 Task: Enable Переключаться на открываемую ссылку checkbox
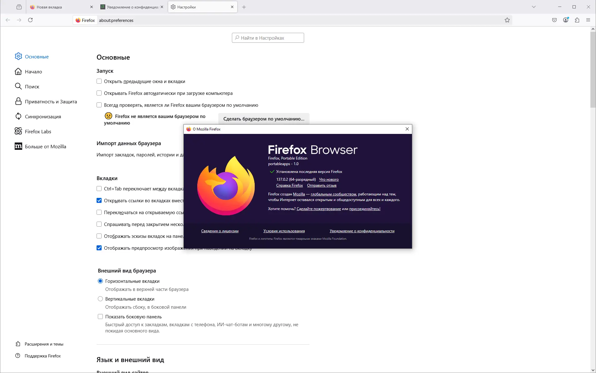[99, 212]
